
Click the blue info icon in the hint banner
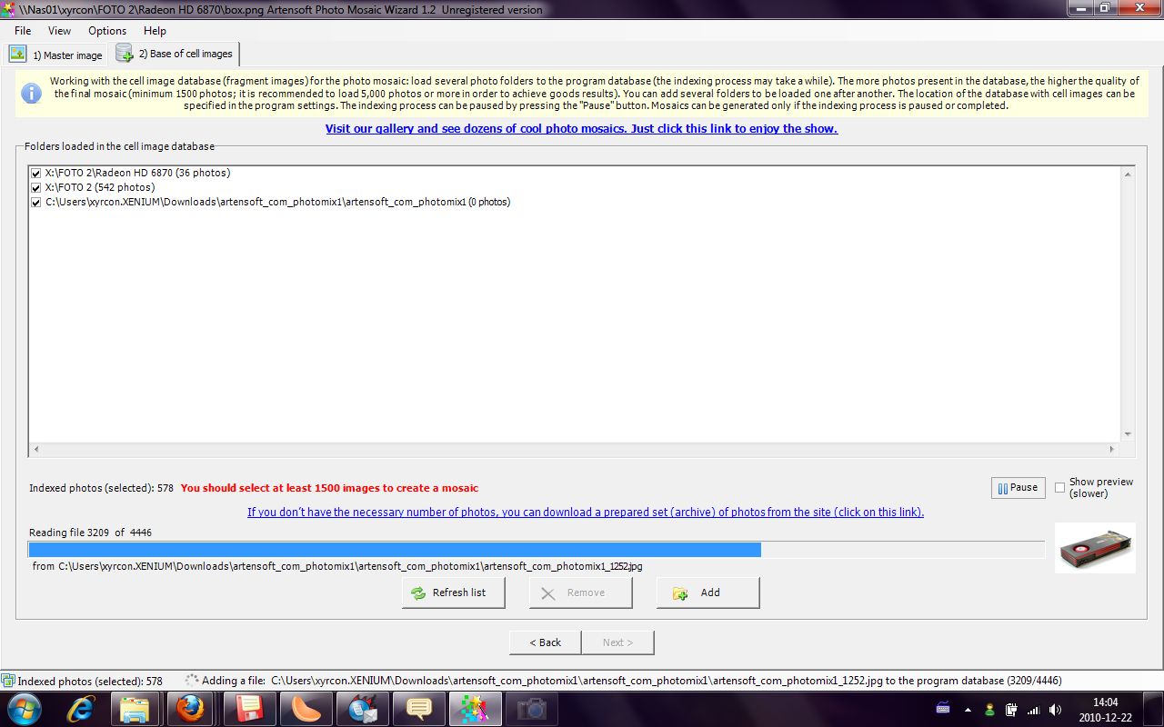point(31,94)
